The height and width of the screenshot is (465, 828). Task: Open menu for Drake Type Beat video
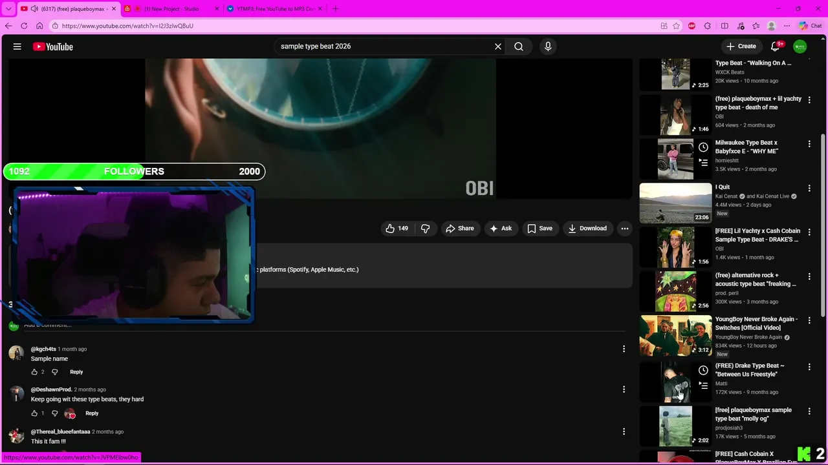click(809, 367)
